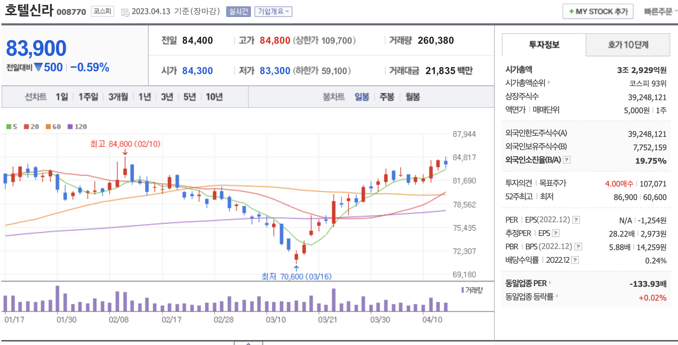Click the expander arrow below the chart

coord(248,343)
